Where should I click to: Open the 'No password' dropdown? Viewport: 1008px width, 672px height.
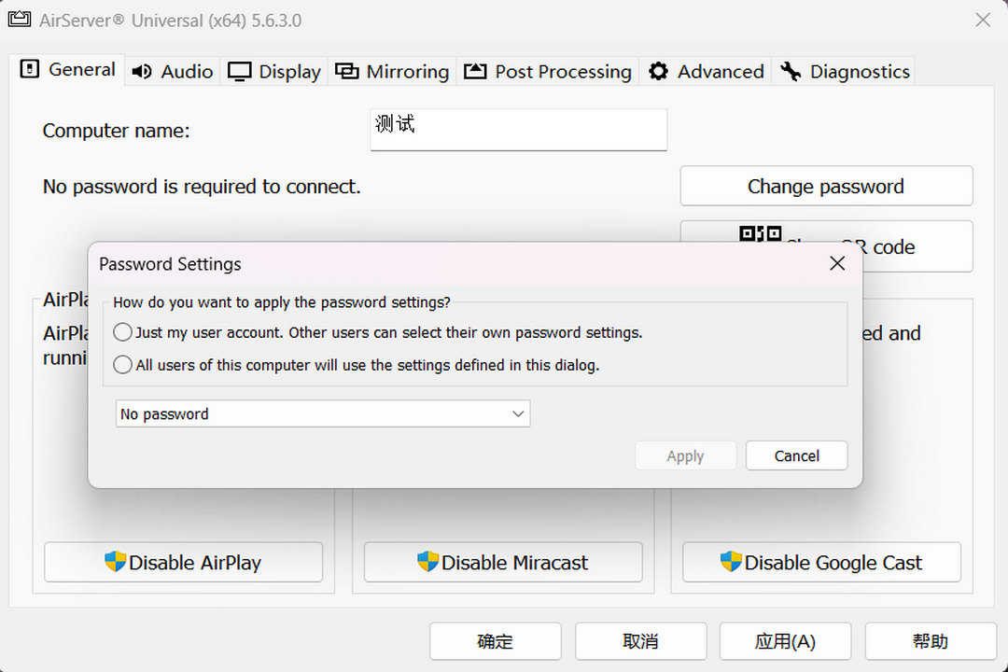point(322,413)
